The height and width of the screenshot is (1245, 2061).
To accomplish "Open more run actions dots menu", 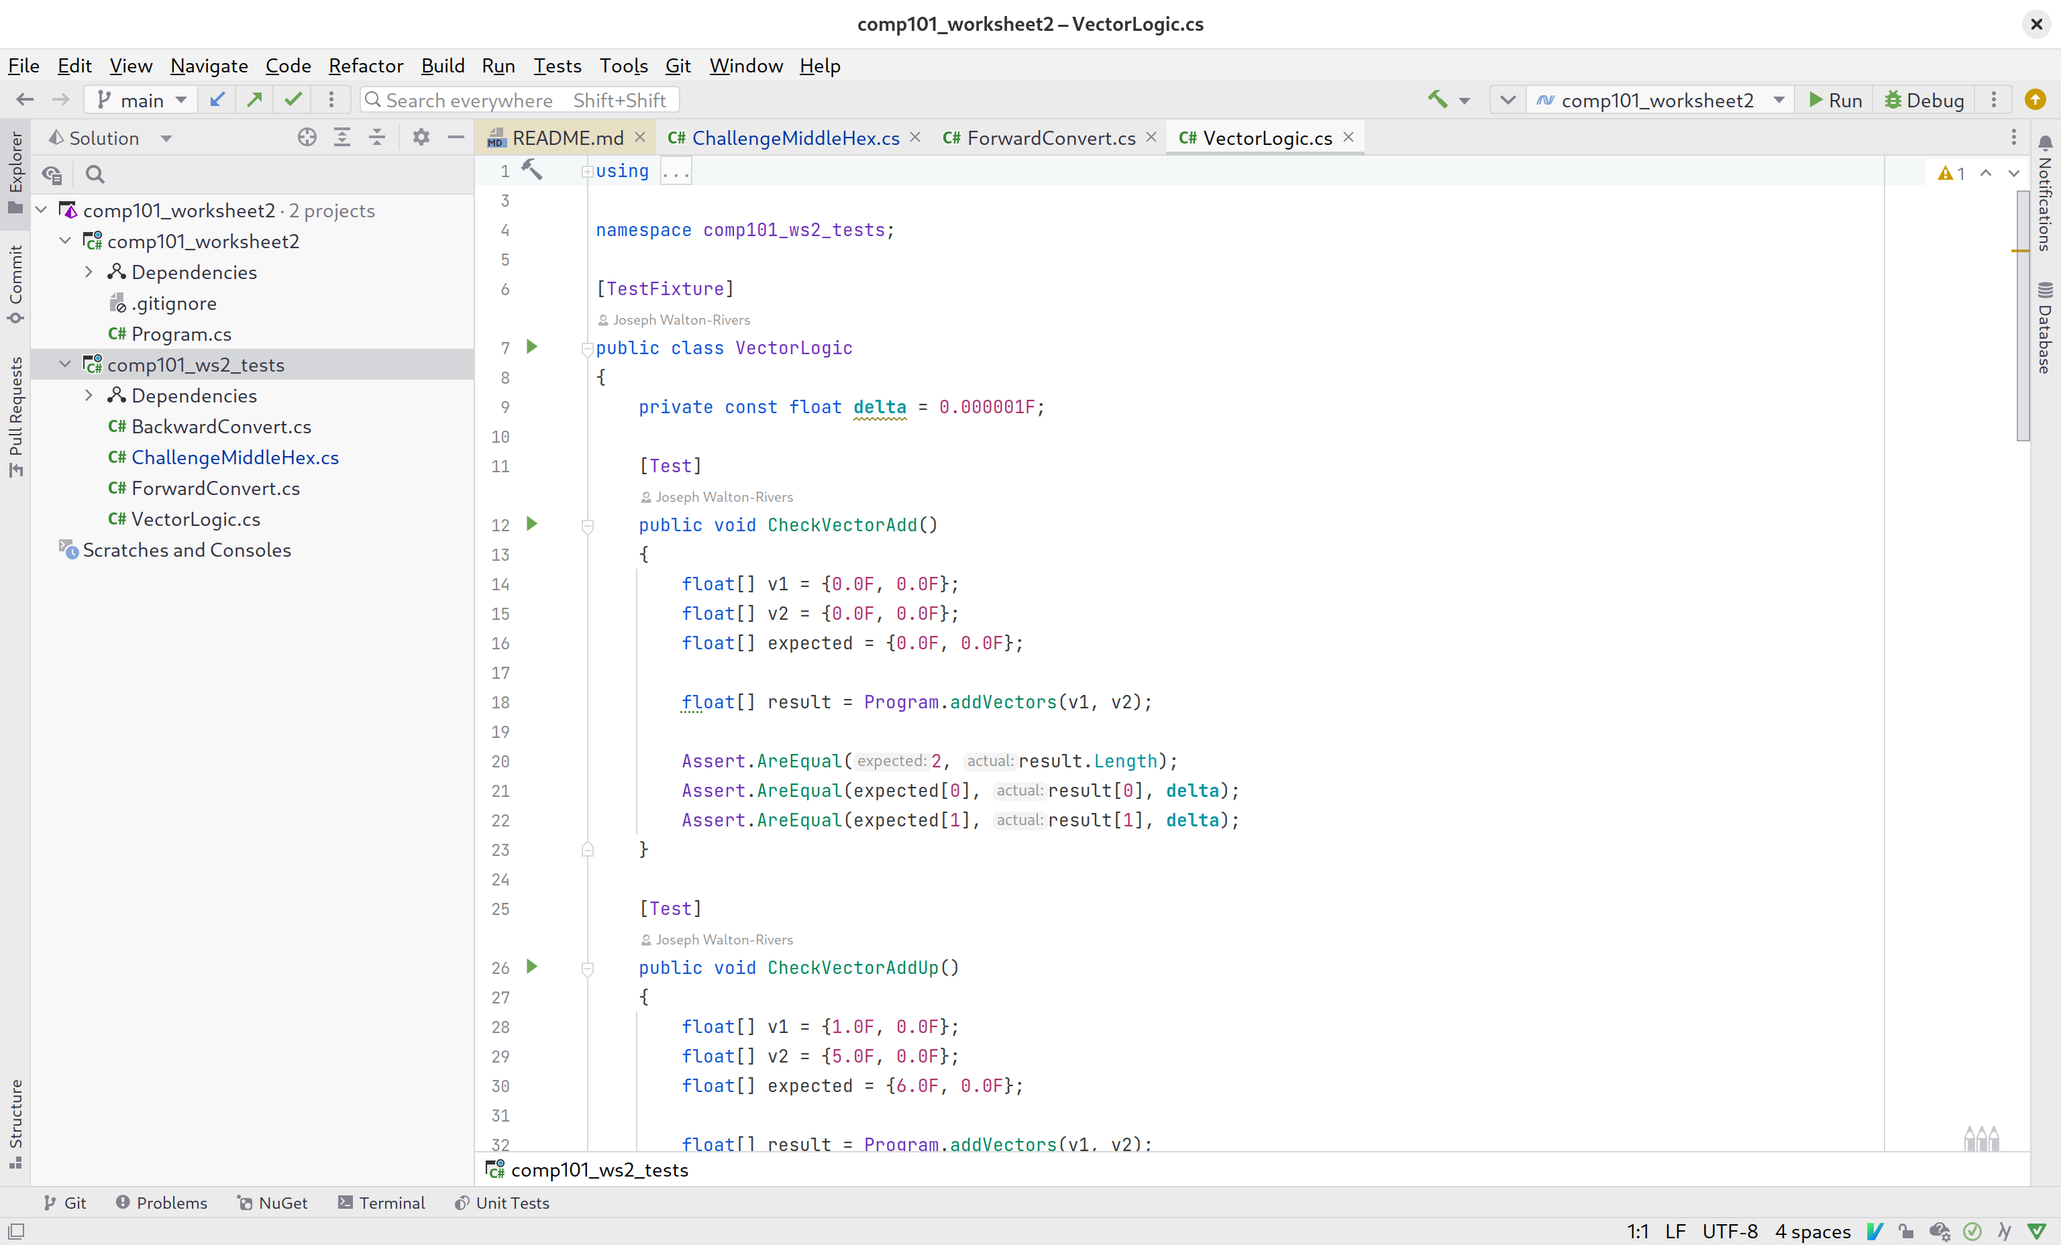I will point(1994,99).
